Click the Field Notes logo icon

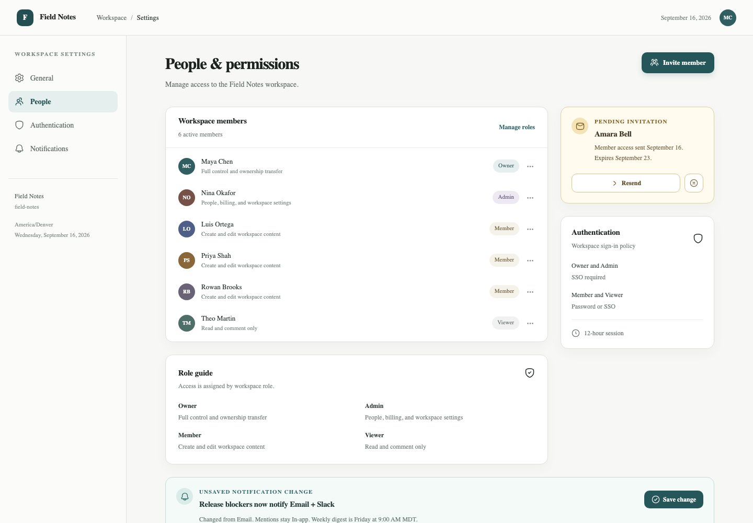click(25, 18)
